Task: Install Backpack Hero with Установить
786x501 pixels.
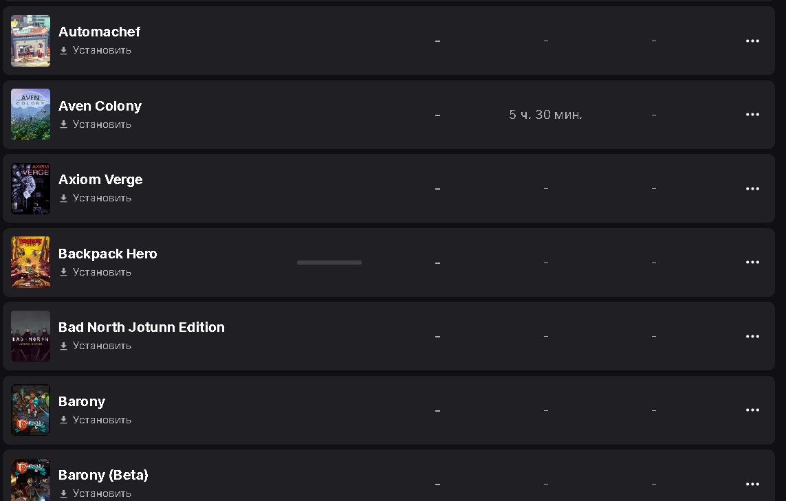Action: point(102,272)
